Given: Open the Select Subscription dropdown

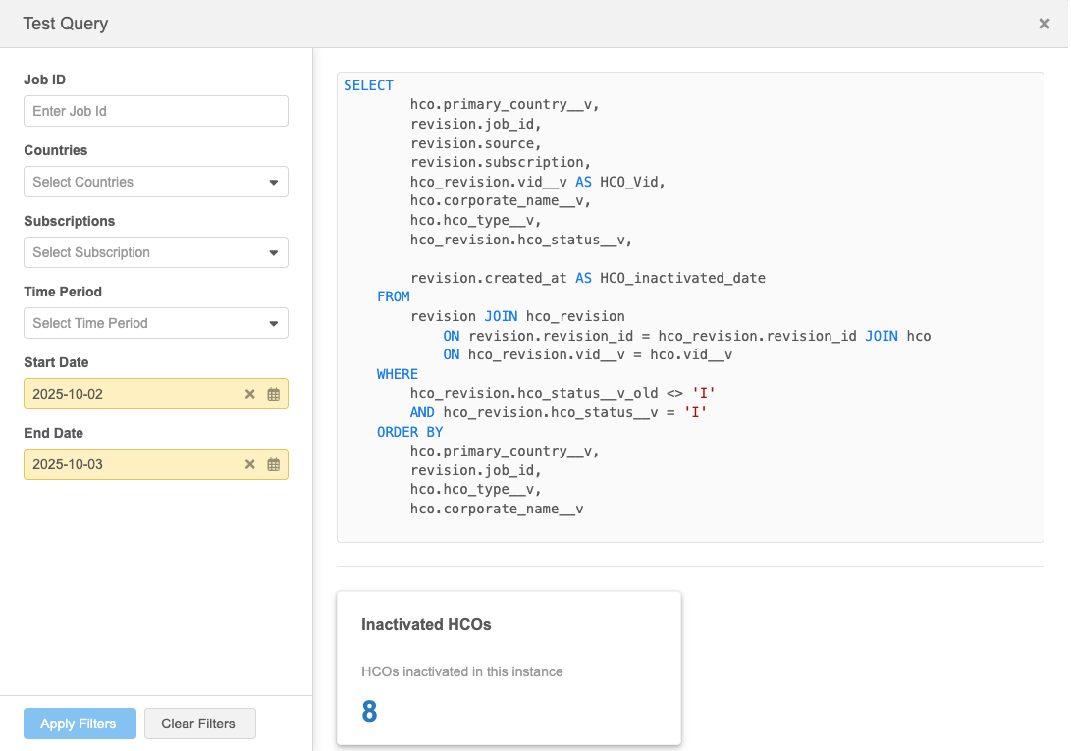Looking at the screenshot, I should [x=273, y=252].
